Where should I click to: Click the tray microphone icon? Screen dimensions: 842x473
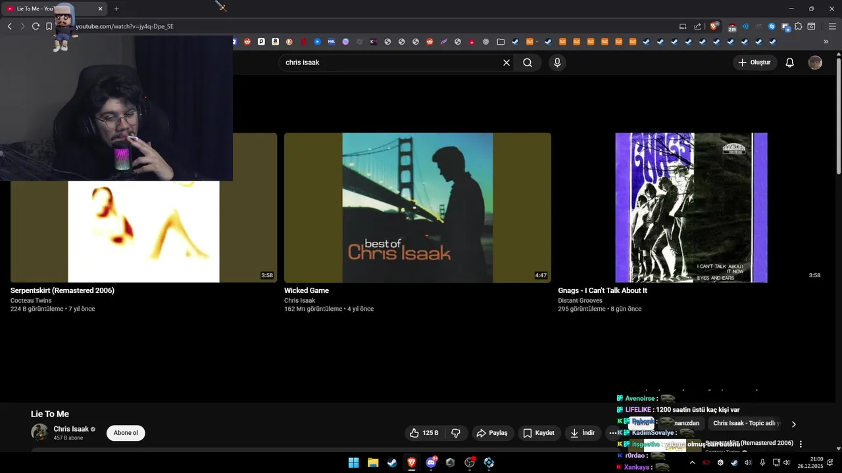tap(762, 462)
